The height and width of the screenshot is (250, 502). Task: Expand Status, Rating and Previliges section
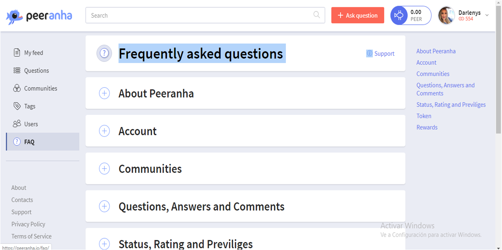(x=104, y=244)
